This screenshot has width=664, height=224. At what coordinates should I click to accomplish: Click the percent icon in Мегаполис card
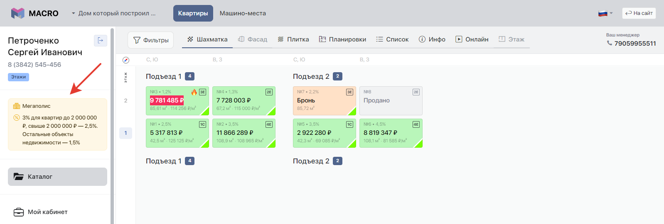click(17, 118)
